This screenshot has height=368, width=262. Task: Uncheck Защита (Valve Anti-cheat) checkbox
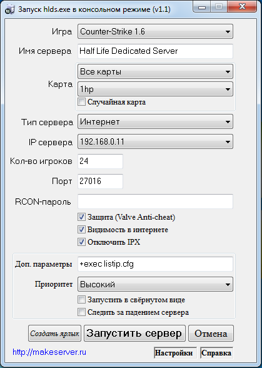(81, 217)
